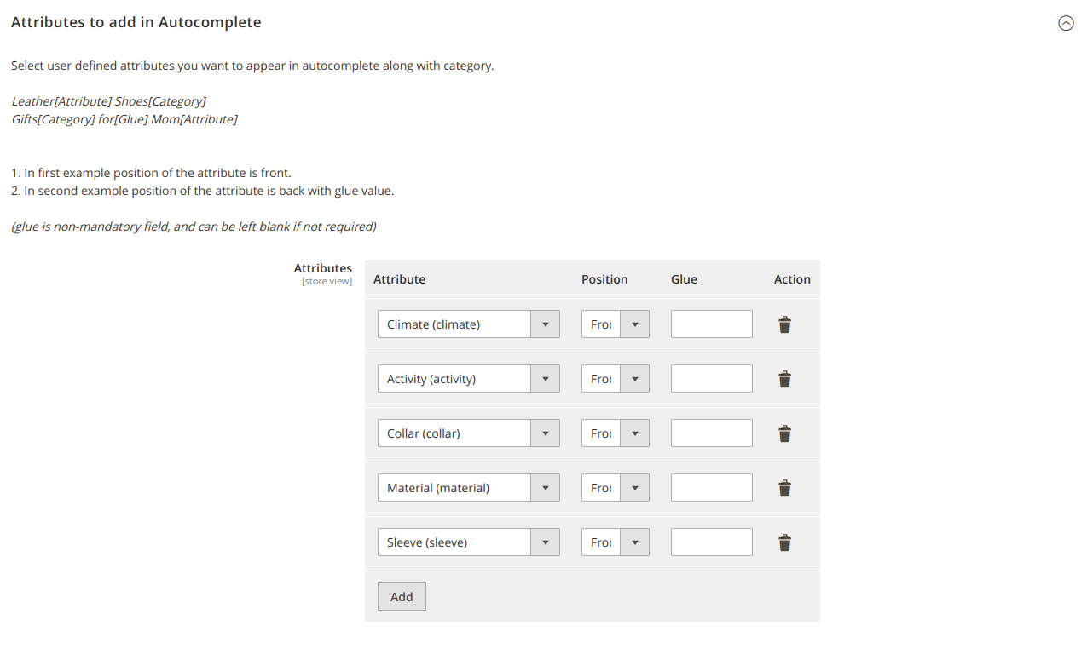
Task: Click the Glue column header
Action: tap(684, 278)
